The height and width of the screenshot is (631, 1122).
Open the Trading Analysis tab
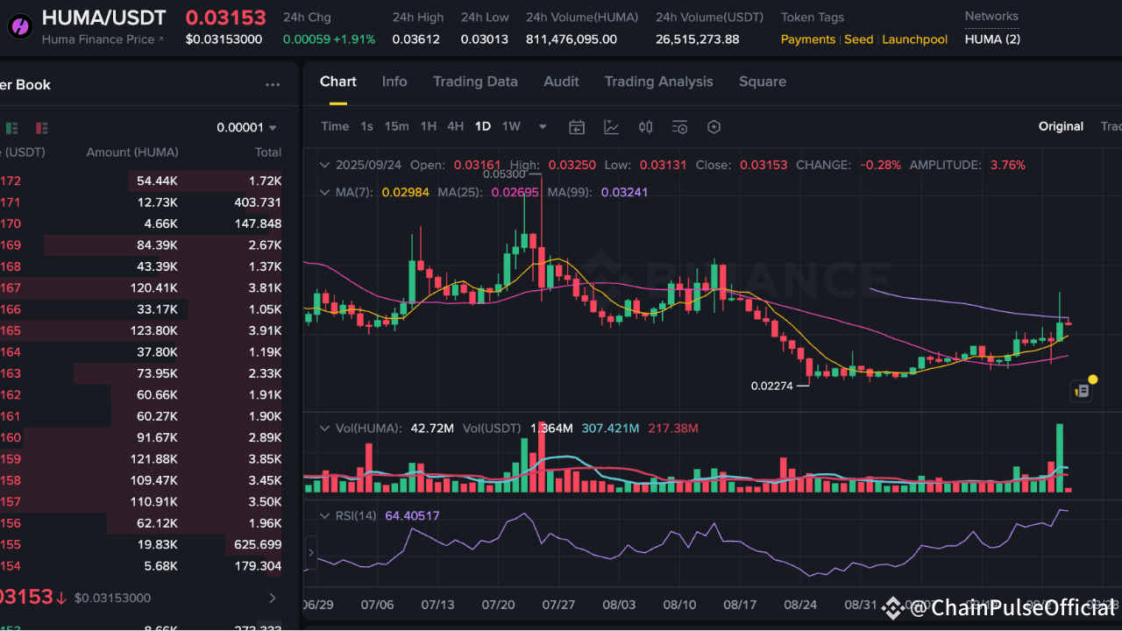click(x=658, y=82)
